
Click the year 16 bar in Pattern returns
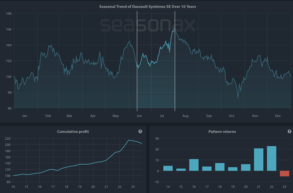[x=194, y=165]
